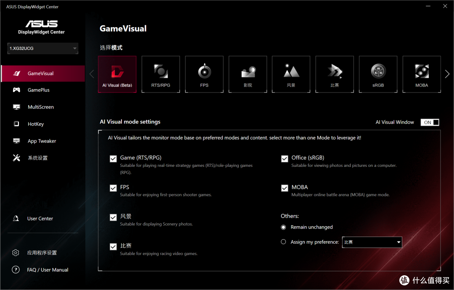Viewport: 454px width, 290px height.
Task: Open the Assign my preference 比赛 dropdown
Action: [x=372, y=242]
